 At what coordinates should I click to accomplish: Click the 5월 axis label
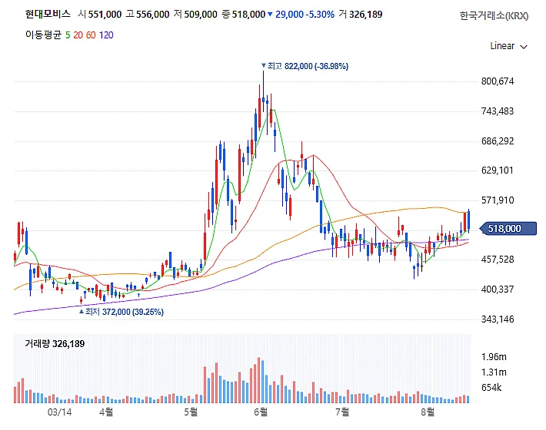(191, 412)
